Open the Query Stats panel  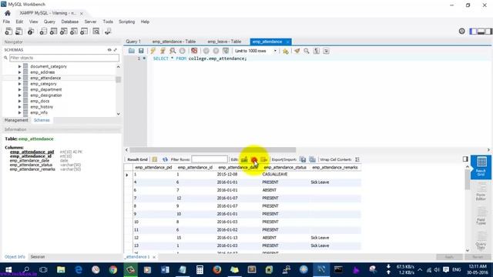click(481, 241)
